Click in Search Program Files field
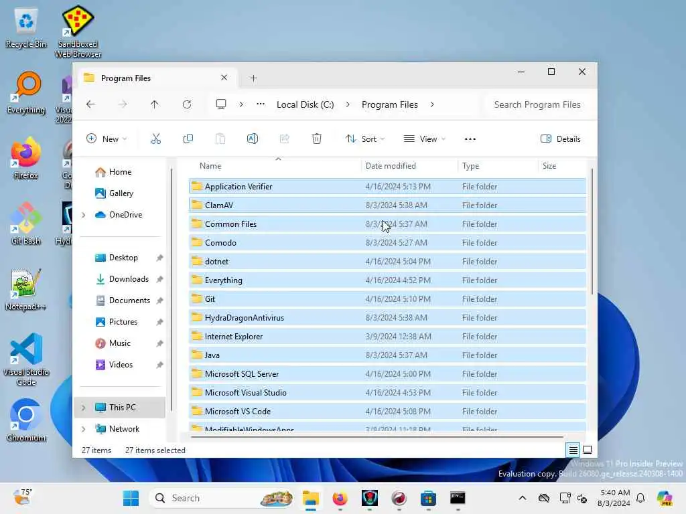 point(538,104)
